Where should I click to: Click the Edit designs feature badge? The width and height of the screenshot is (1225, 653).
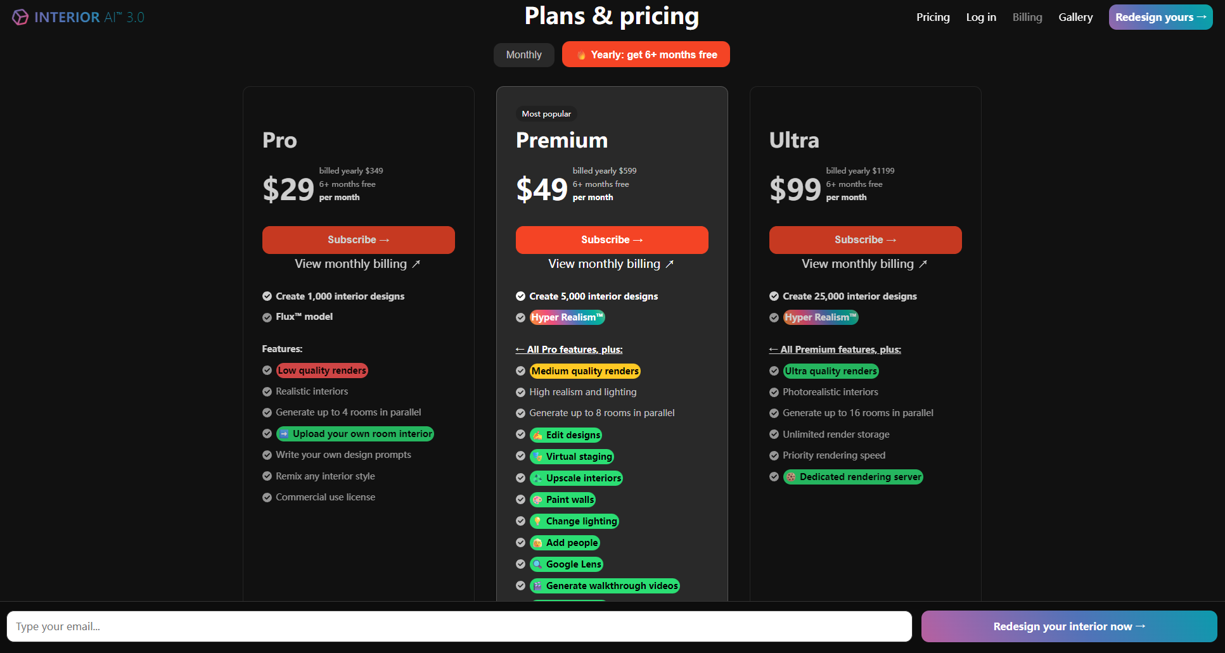pyautogui.click(x=566, y=435)
